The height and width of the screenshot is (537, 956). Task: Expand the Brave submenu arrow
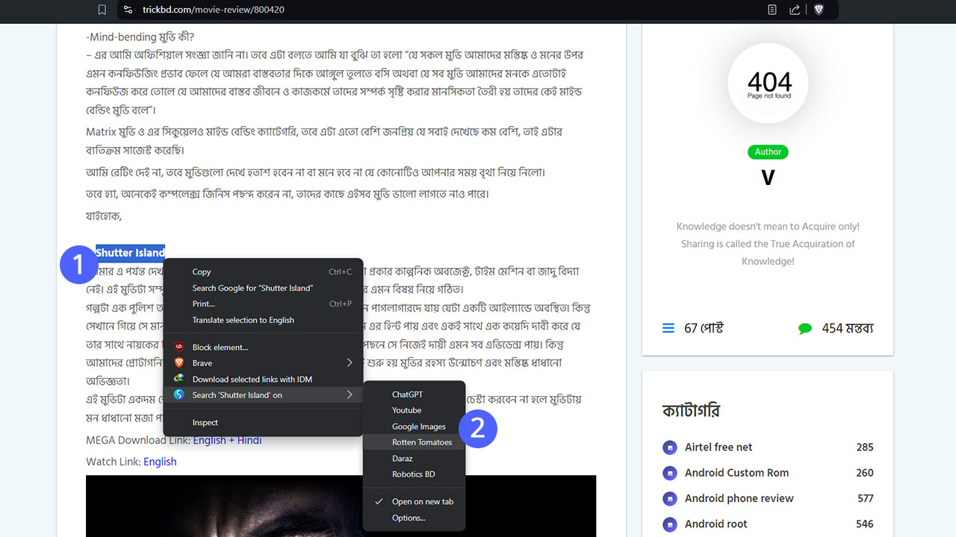point(349,363)
